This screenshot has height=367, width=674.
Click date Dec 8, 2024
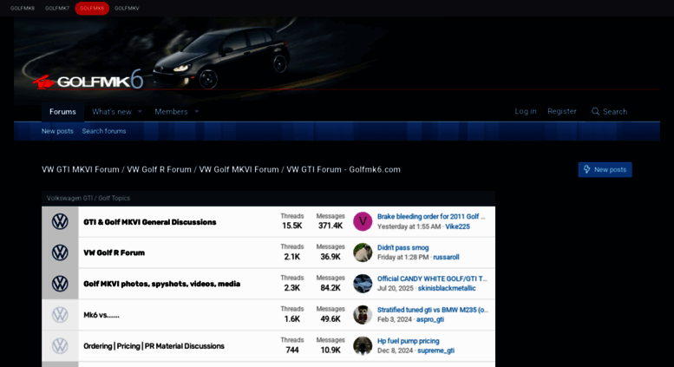[395, 351]
